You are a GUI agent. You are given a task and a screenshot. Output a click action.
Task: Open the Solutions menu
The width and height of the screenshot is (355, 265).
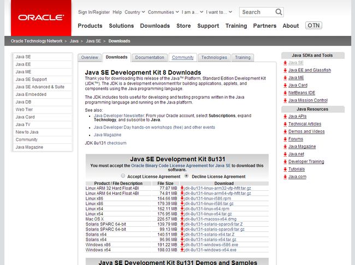(x=121, y=26)
